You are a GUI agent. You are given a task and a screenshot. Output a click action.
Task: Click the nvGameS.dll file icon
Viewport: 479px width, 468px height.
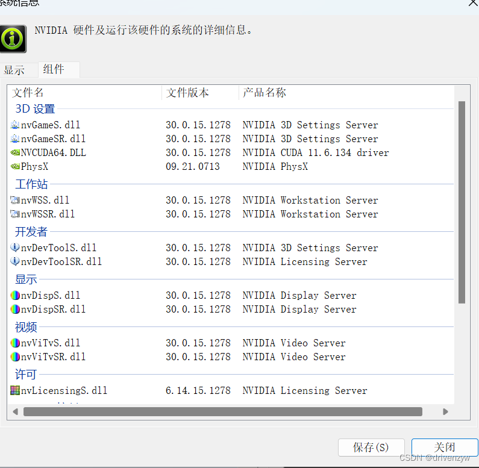[15, 125]
